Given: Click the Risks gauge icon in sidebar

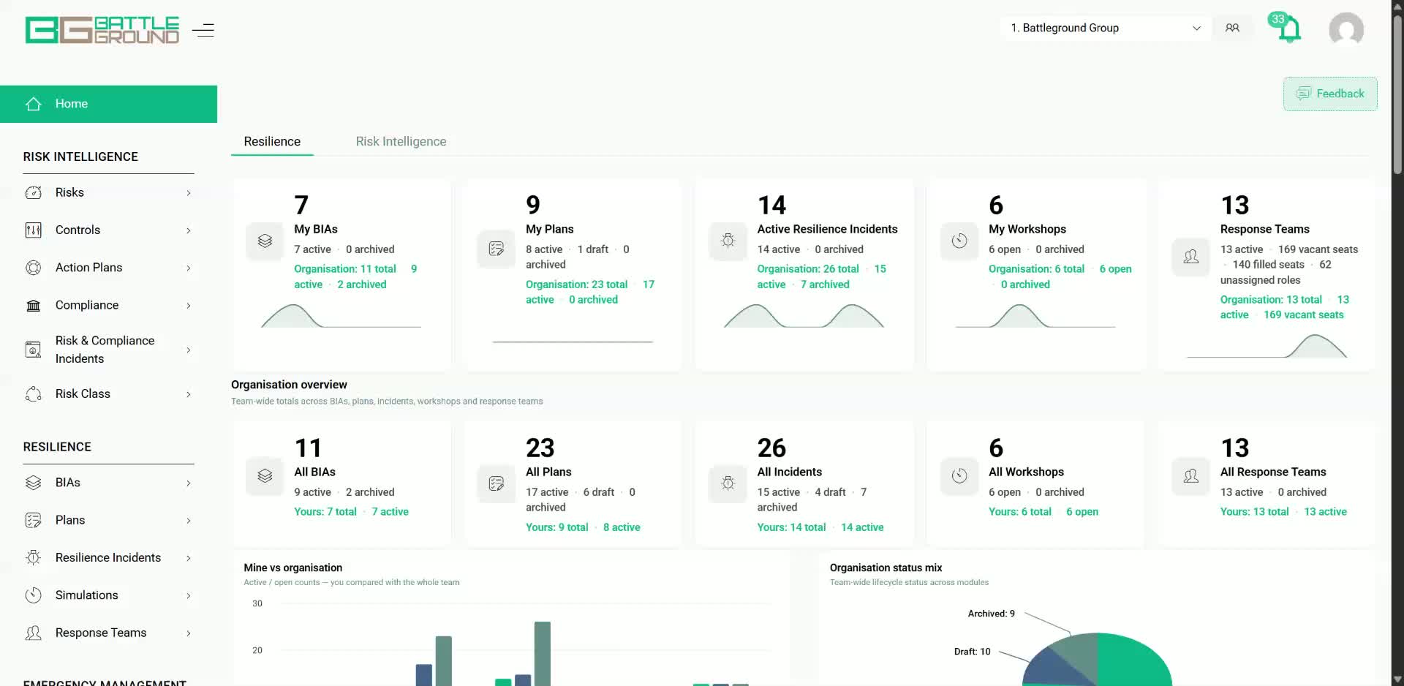Looking at the screenshot, I should click(x=34, y=192).
